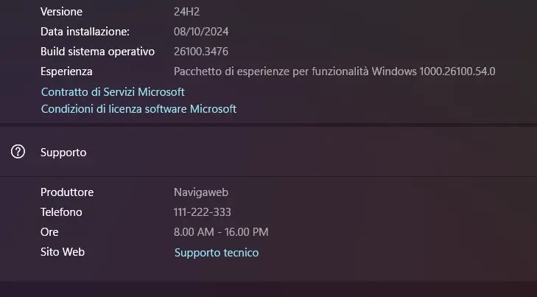Click the Versione label
Image resolution: width=537 pixels, height=297 pixels.
(x=61, y=12)
